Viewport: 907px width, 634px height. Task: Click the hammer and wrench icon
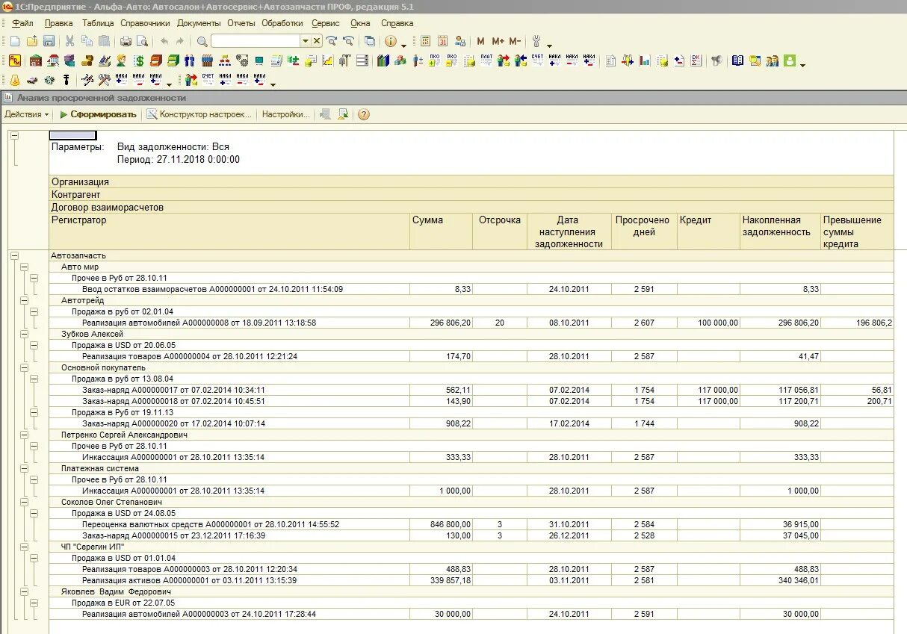[104, 80]
